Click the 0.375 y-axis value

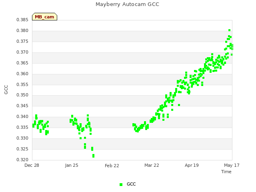[x=22, y=42]
